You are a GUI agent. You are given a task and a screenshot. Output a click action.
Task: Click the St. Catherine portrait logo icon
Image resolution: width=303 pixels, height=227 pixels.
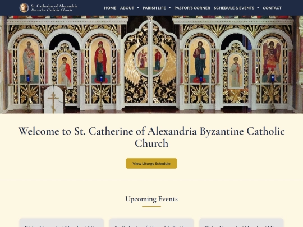coord(24,8)
